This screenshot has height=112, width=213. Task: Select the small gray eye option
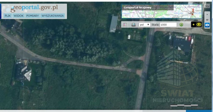click(x=207, y=20)
